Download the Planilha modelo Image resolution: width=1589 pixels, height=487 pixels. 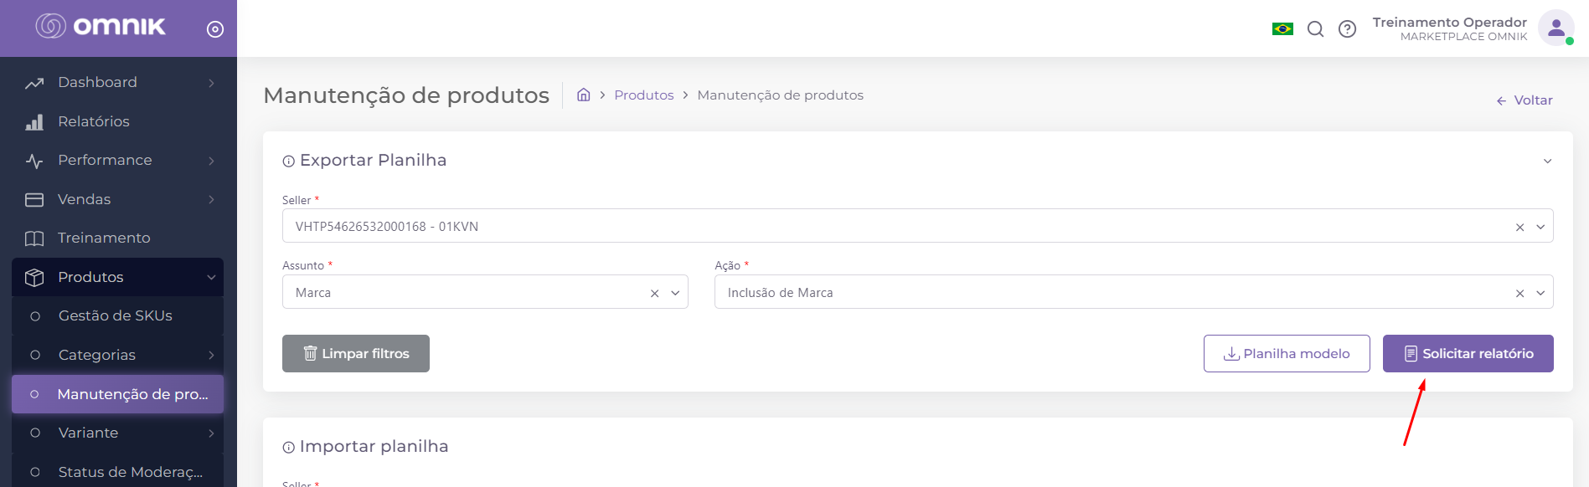tap(1287, 353)
